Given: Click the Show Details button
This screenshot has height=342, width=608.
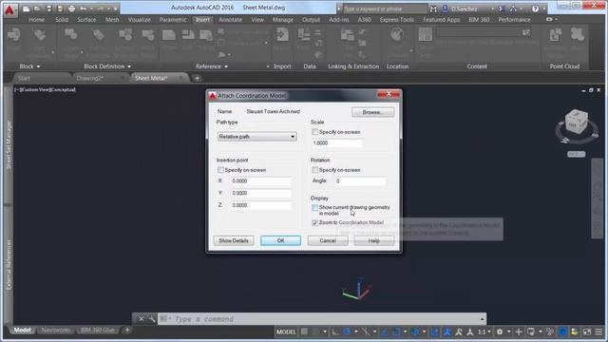Looking at the screenshot, I should tap(234, 240).
